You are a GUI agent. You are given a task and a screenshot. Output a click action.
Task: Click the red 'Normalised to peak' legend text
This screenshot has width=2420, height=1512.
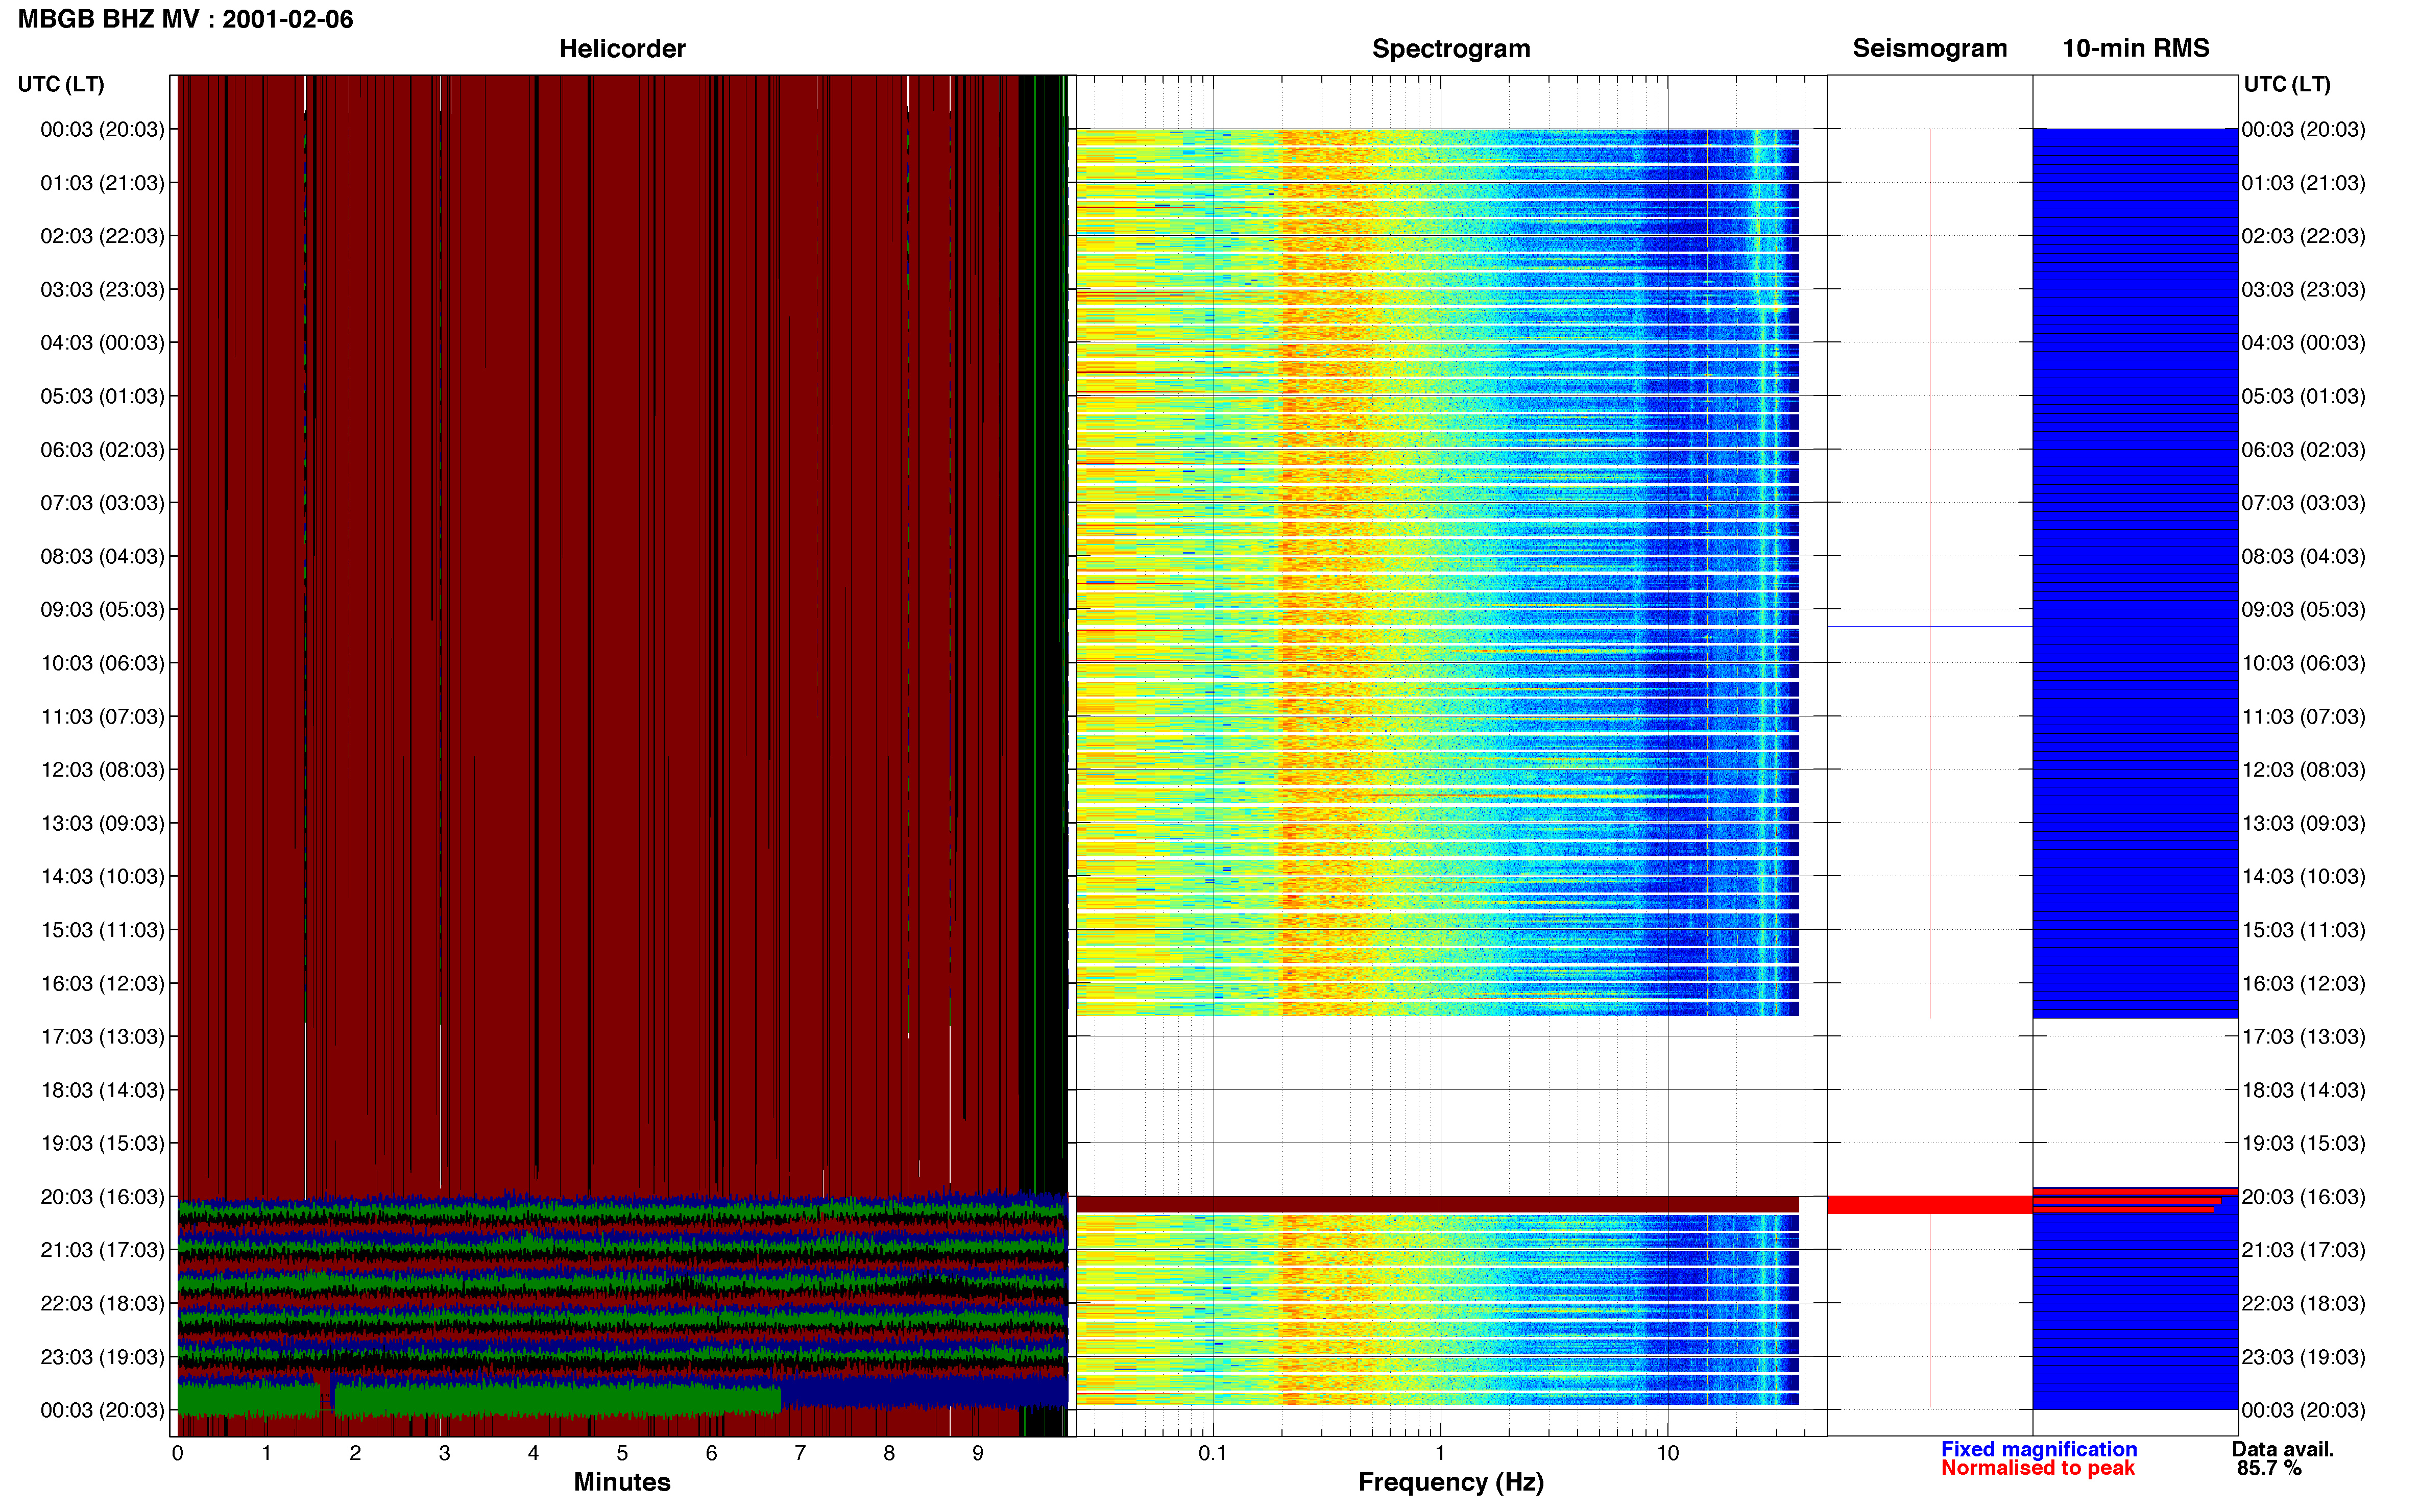click(2037, 1468)
